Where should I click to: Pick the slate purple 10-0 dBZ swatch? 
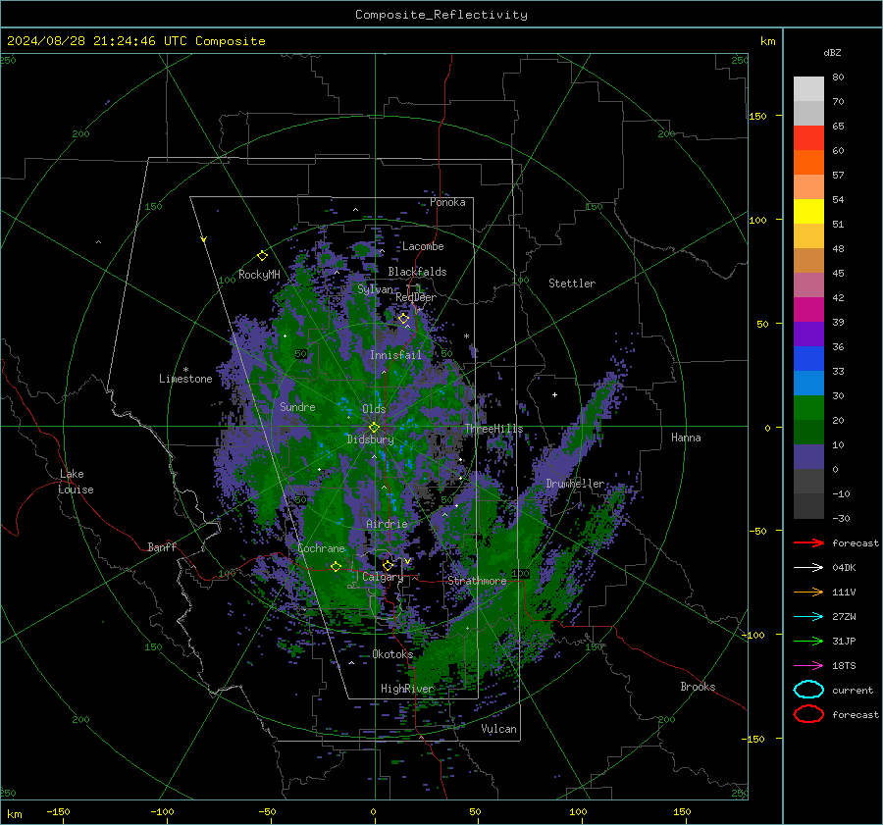coord(808,456)
